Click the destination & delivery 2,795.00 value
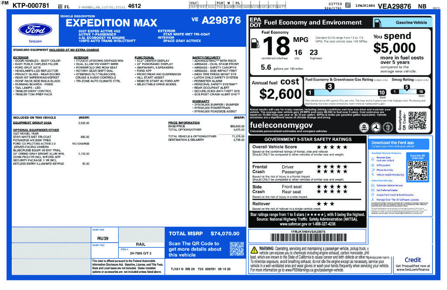 pyautogui.click(x=239, y=140)
